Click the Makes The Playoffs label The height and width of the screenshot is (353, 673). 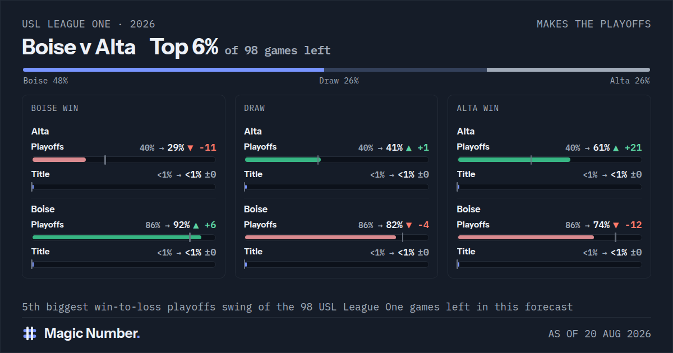594,24
